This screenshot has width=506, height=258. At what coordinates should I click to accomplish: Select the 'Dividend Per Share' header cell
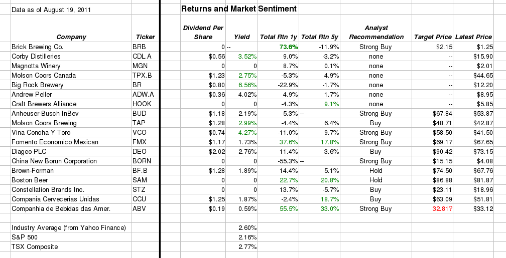coord(203,33)
